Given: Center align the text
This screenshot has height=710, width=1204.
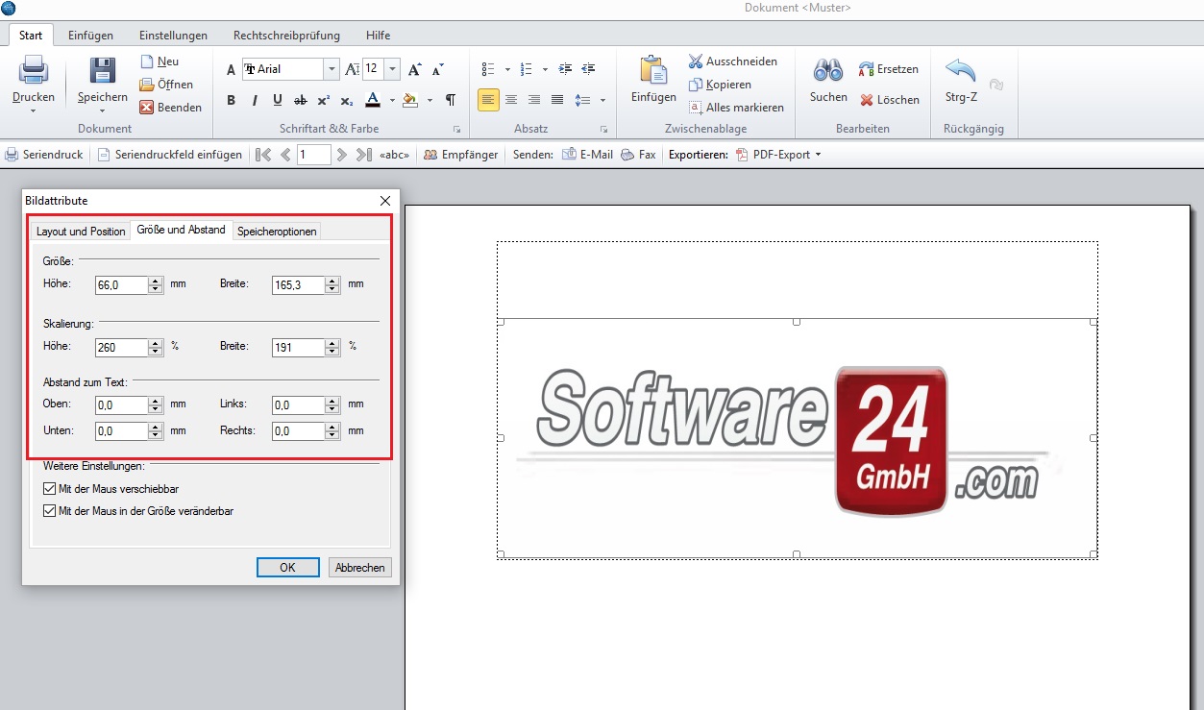Looking at the screenshot, I should click(511, 100).
